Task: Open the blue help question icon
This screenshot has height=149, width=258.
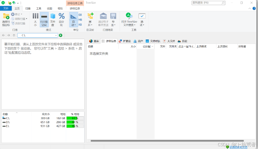Action: point(254,8)
